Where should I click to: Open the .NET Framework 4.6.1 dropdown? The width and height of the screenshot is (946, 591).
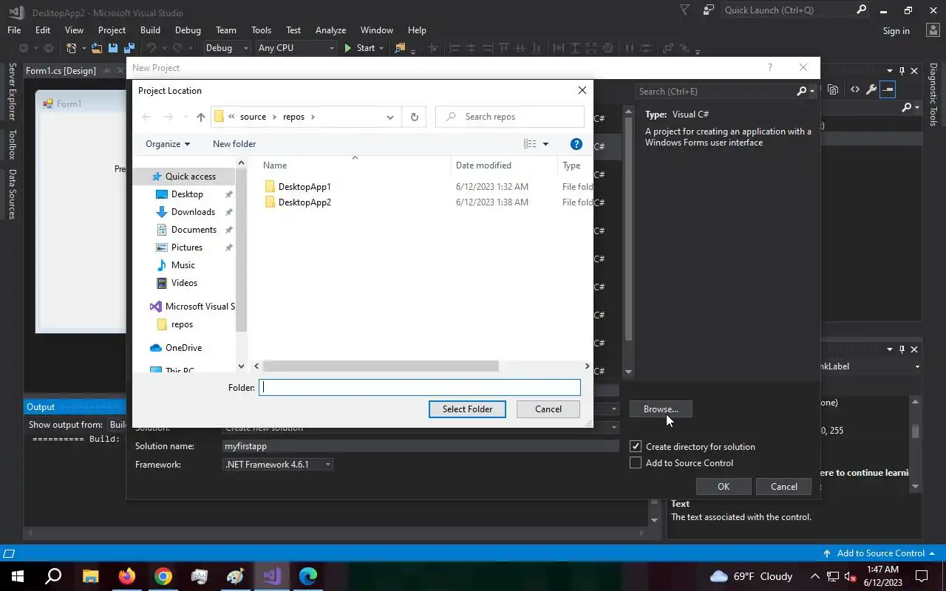[278, 464]
